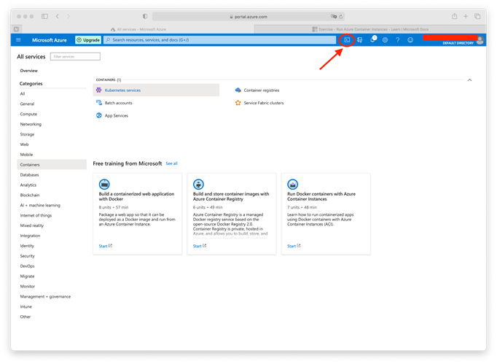Click the Microsoft Azure home link

[x=50, y=40]
